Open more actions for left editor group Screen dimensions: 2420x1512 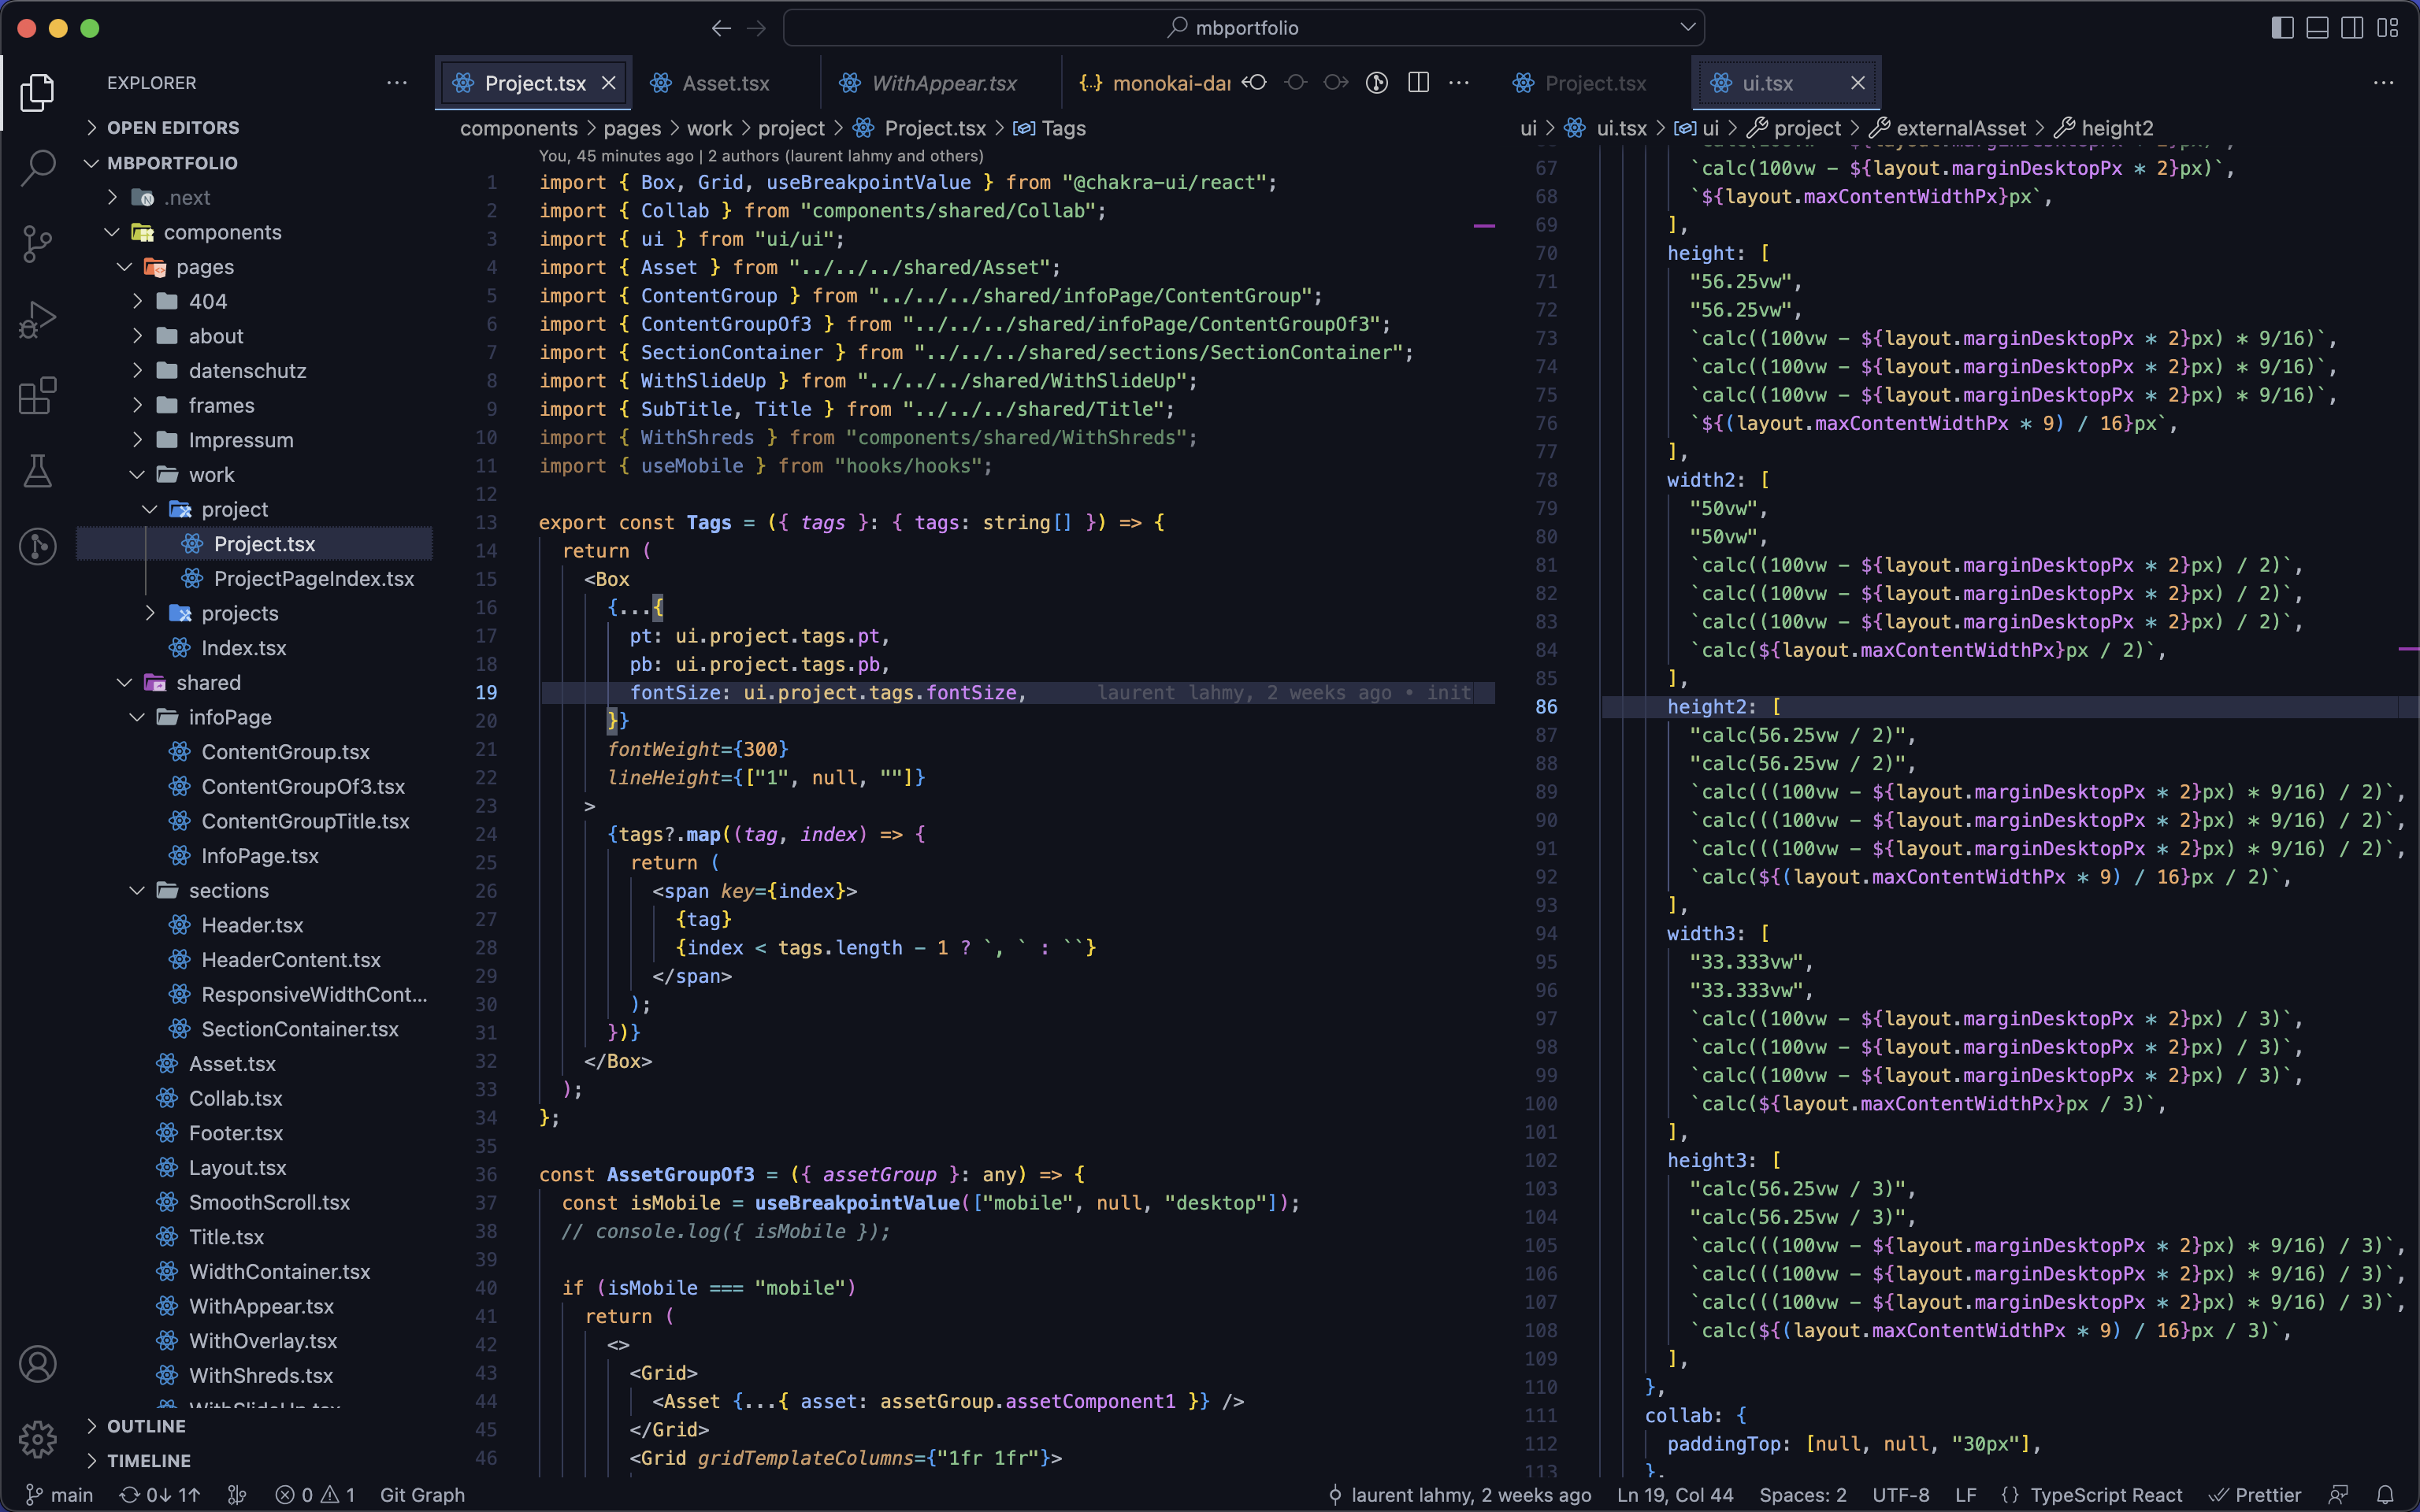(1459, 83)
